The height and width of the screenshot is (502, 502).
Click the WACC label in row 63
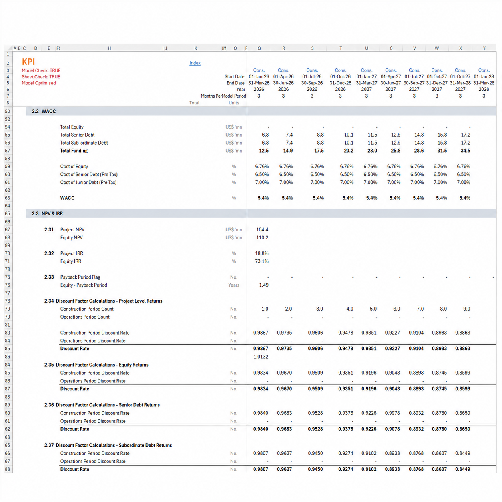click(67, 198)
